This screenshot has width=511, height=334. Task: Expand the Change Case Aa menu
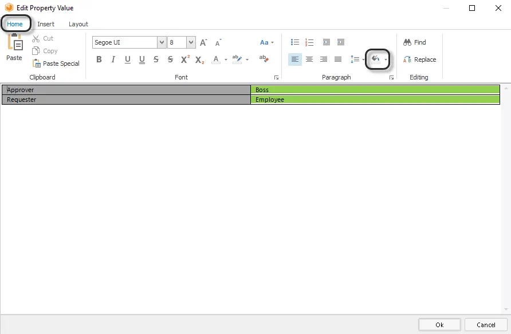266,42
